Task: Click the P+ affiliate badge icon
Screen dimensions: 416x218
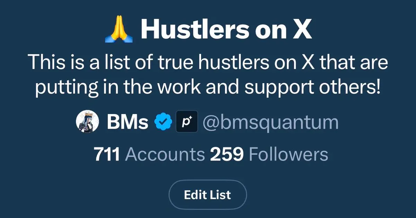Action: (187, 122)
